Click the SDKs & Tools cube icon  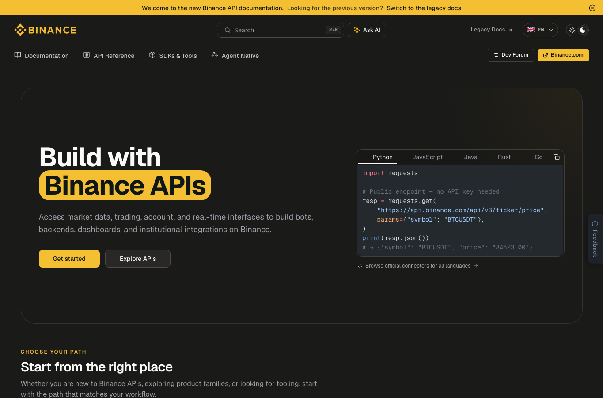(152, 55)
